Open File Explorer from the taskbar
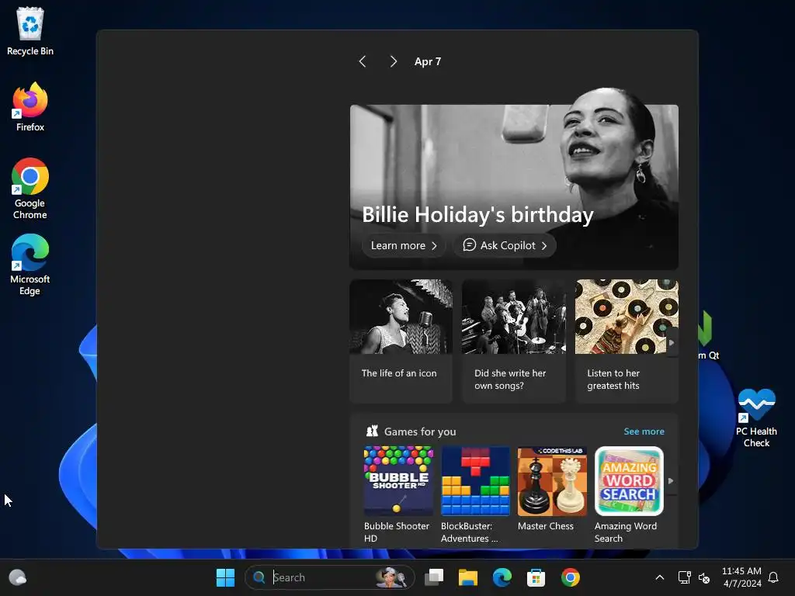The width and height of the screenshot is (795, 596). point(468,577)
